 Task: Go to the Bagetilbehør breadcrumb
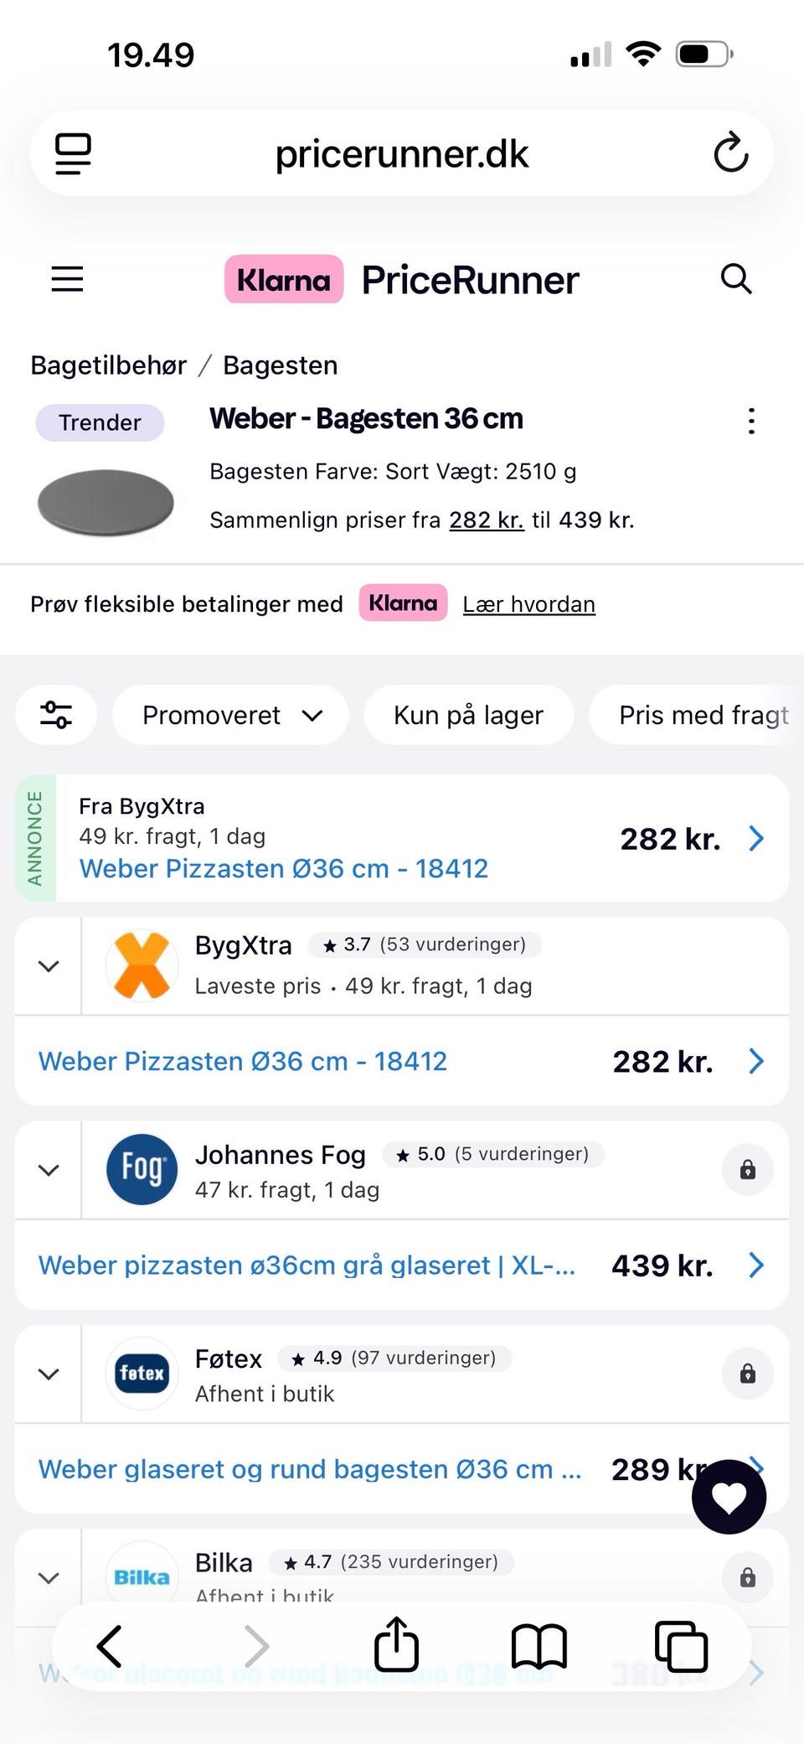pos(108,365)
